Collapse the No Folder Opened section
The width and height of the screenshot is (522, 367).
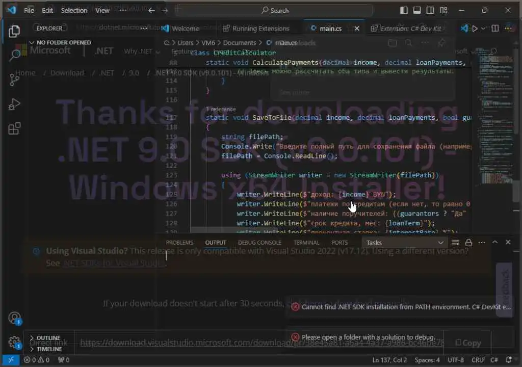(60, 43)
